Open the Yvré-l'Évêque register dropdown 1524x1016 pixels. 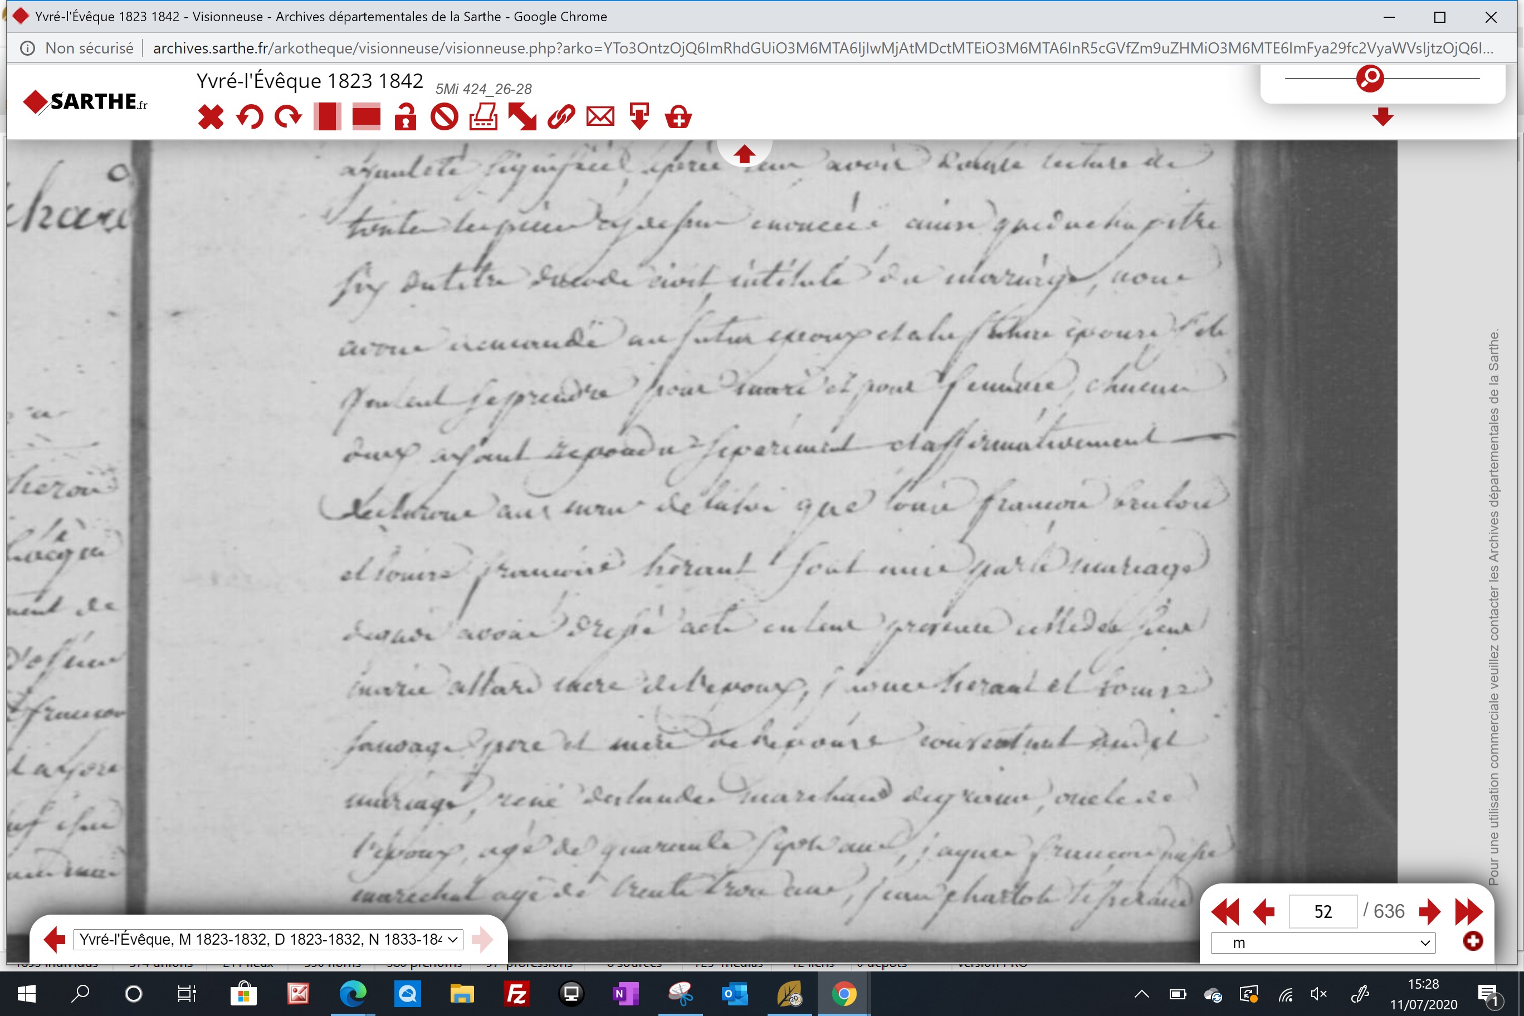[268, 939]
